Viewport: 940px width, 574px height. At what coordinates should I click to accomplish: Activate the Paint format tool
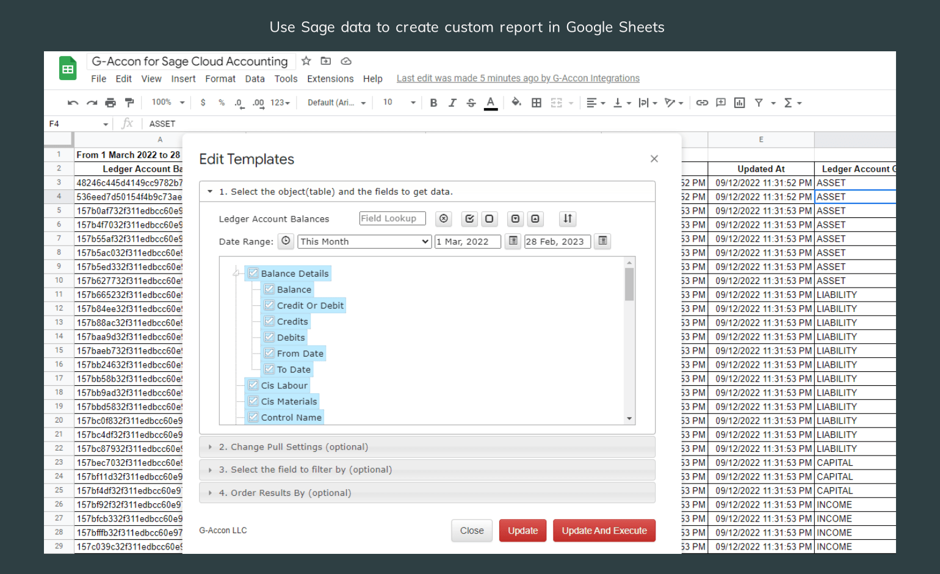[x=129, y=103]
